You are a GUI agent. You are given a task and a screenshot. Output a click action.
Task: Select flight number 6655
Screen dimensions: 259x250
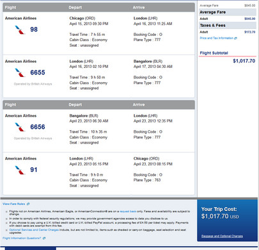click(38, 72)
